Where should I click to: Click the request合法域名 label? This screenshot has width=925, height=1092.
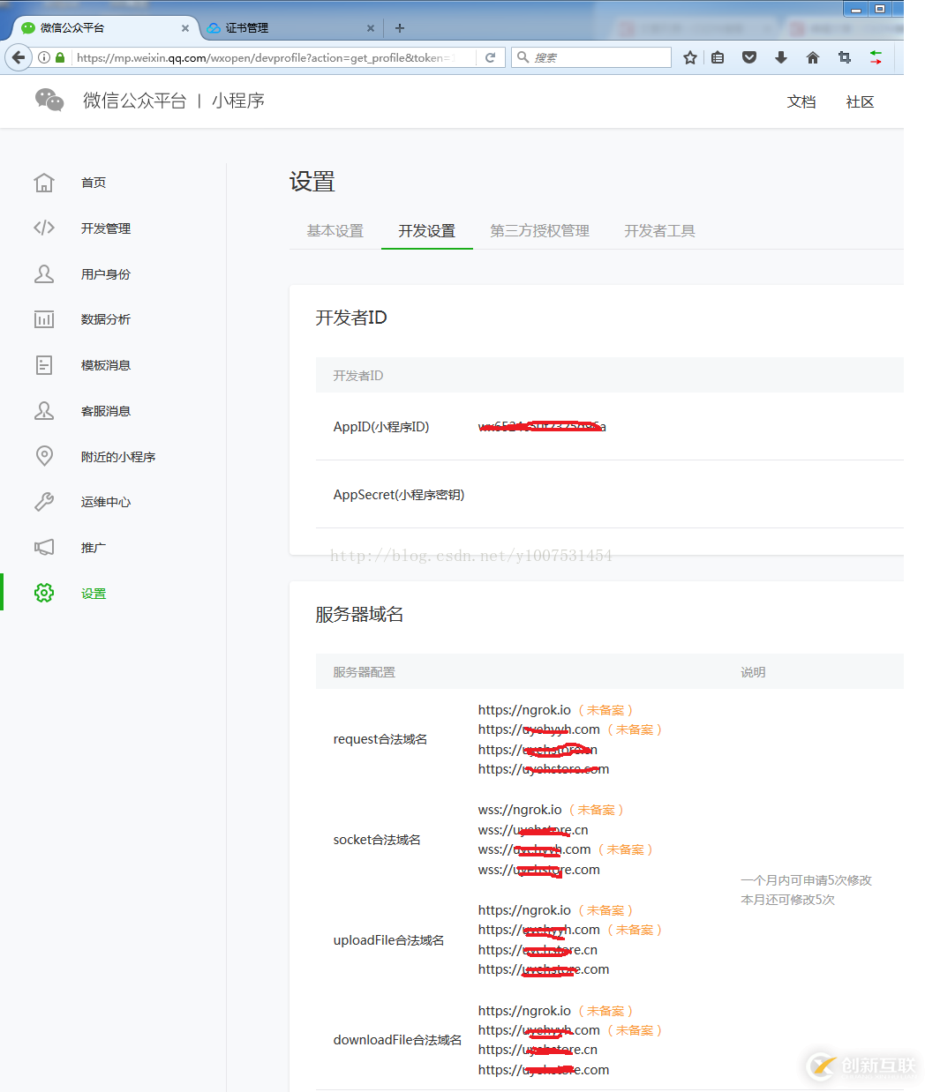[380, 739]
